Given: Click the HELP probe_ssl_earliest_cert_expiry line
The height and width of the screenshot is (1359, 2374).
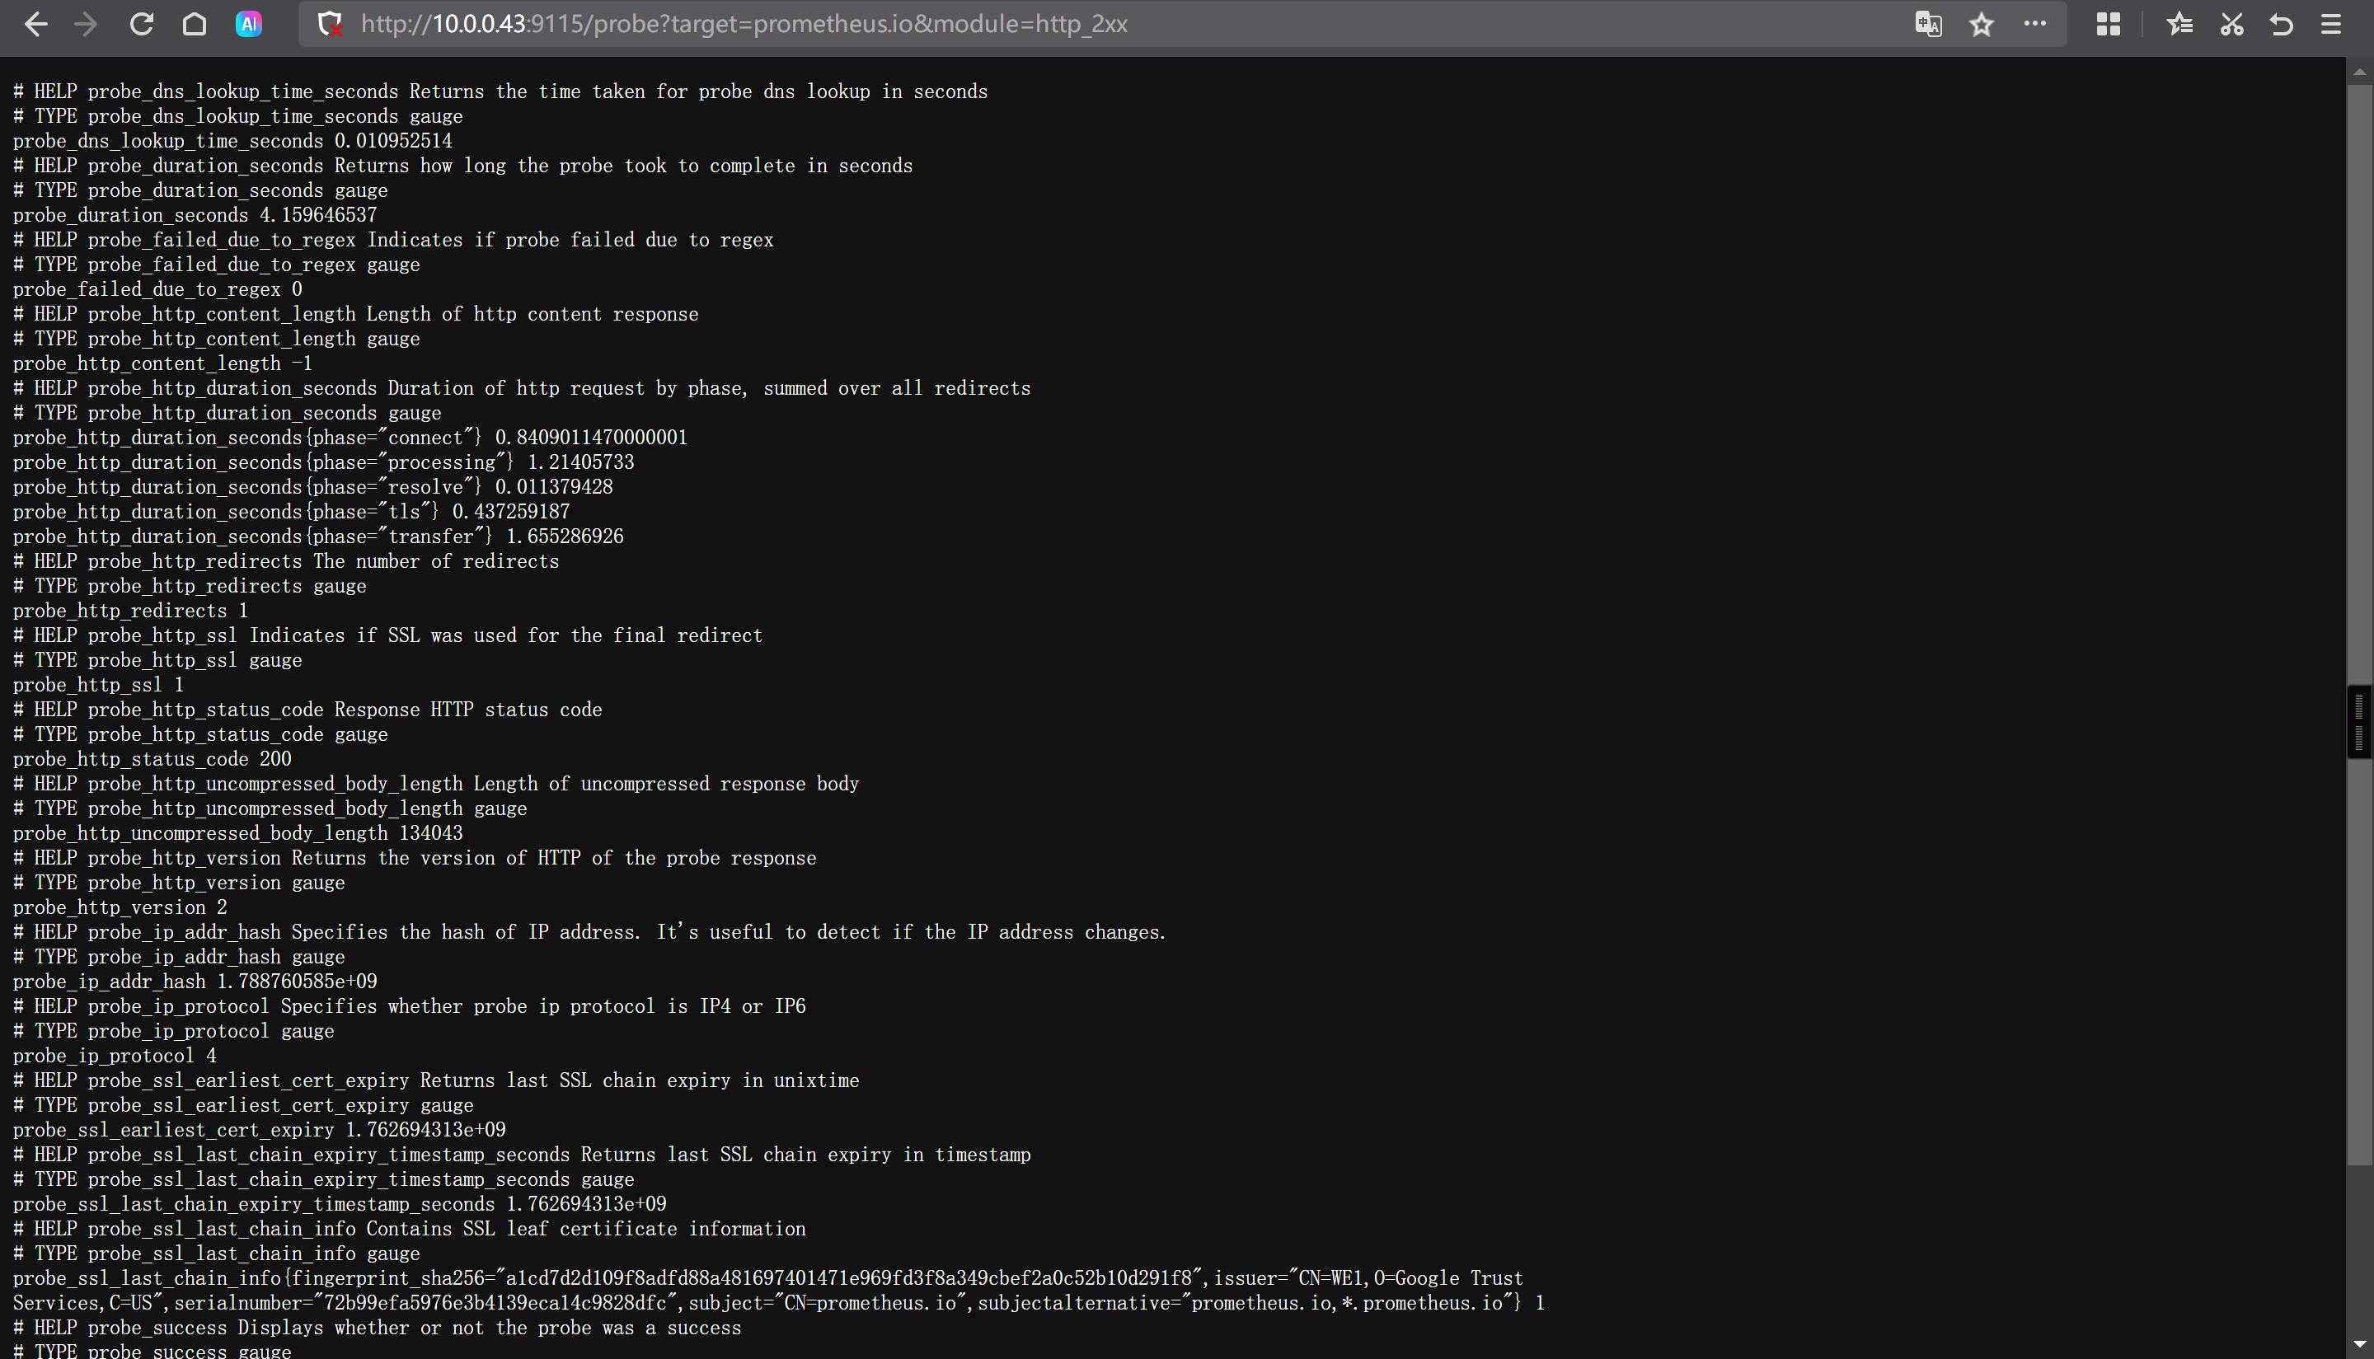Looking at the screenshot, I should pyautogui.click(x=436, y=1080).
